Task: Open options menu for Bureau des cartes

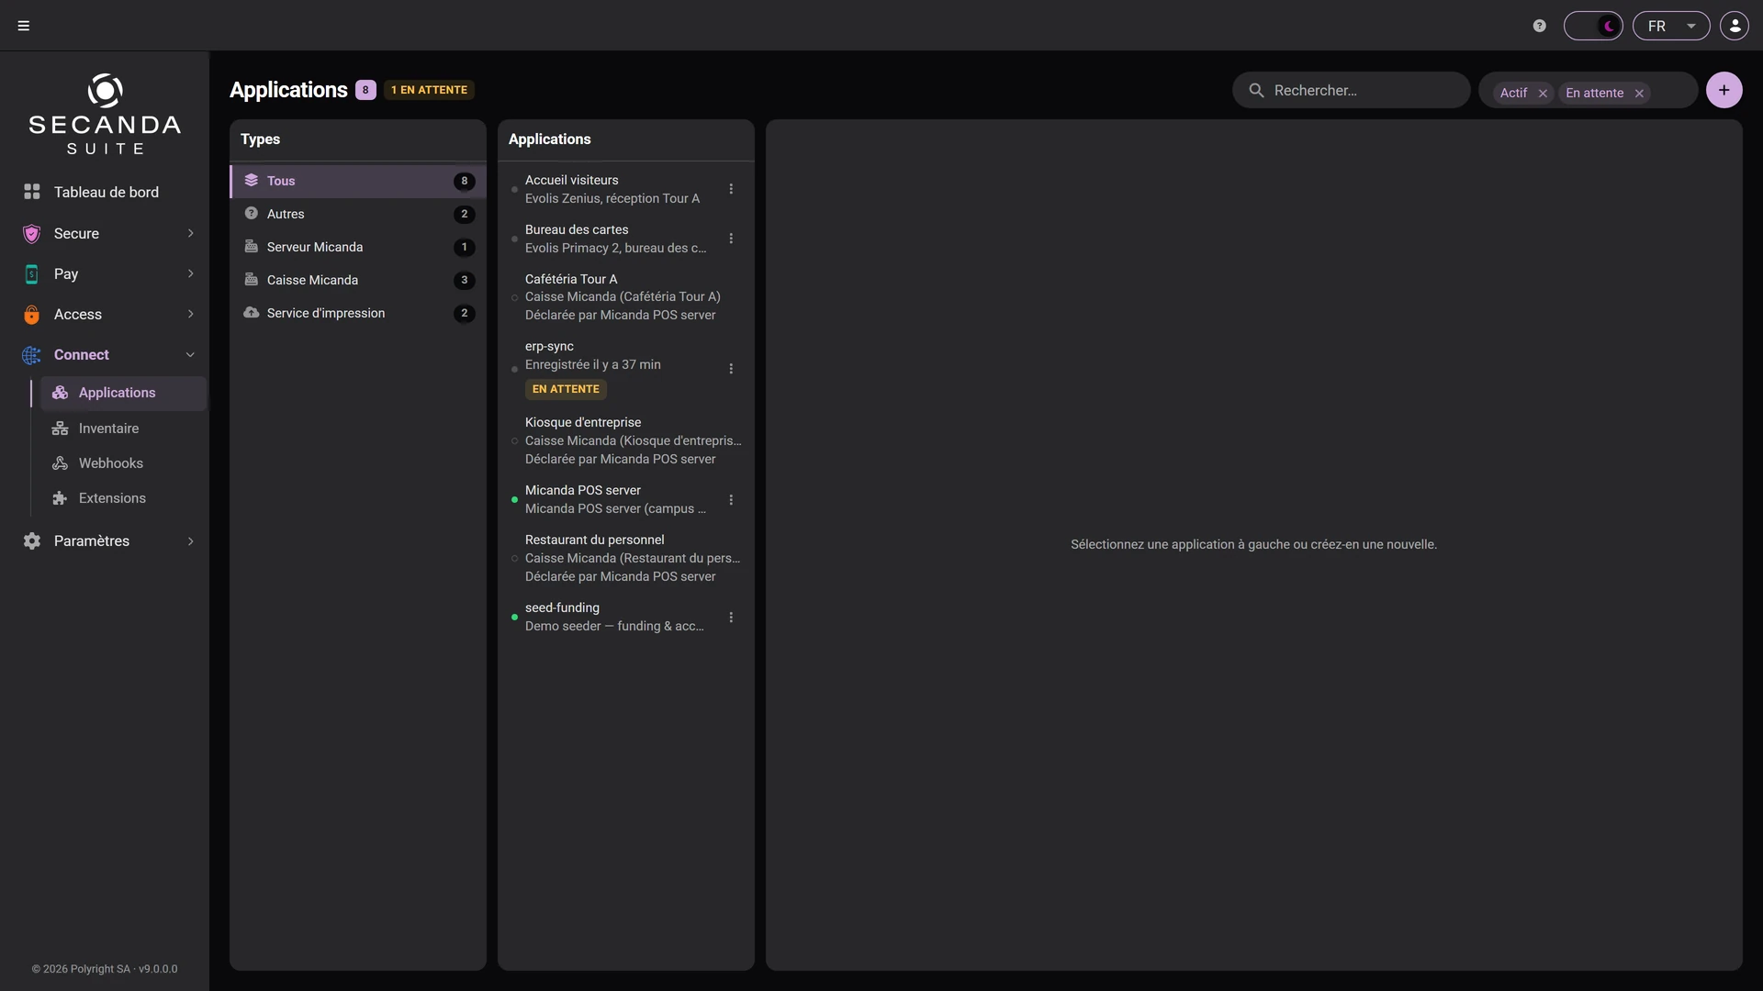Action: coord(731,239)
